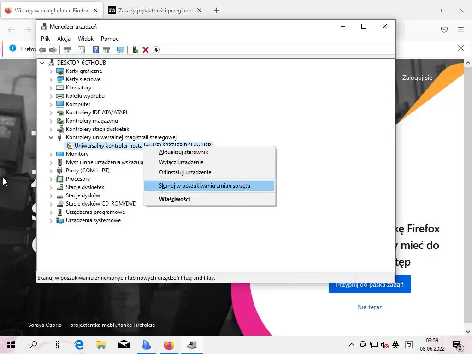Click the Monitory display icon
This screenshot has height=354, width=472.
60,154
